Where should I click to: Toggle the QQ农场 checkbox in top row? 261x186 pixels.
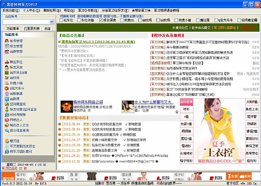point(140,20)
